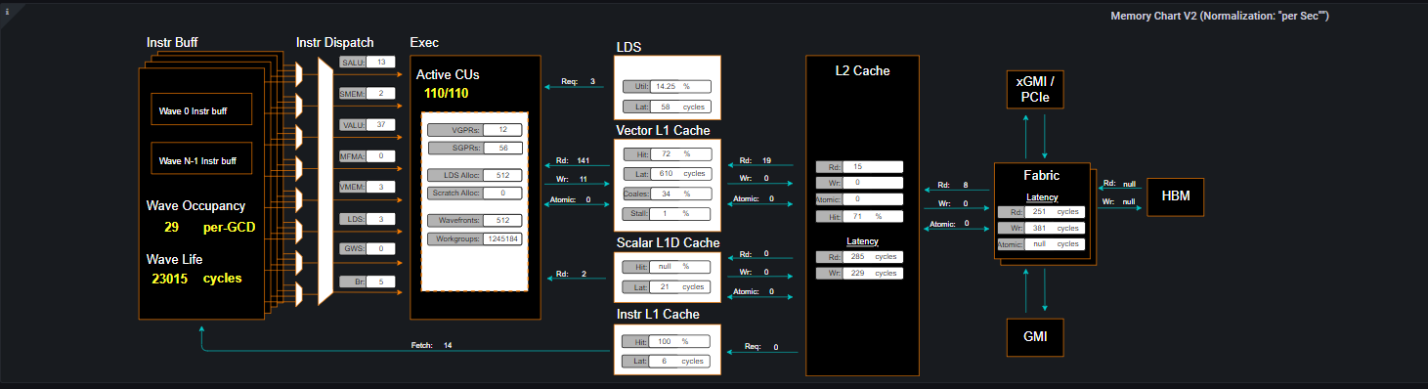Screen dimensions: 1428x389
Task: Click the Coales 34 % field
Action: coord(681,194)
